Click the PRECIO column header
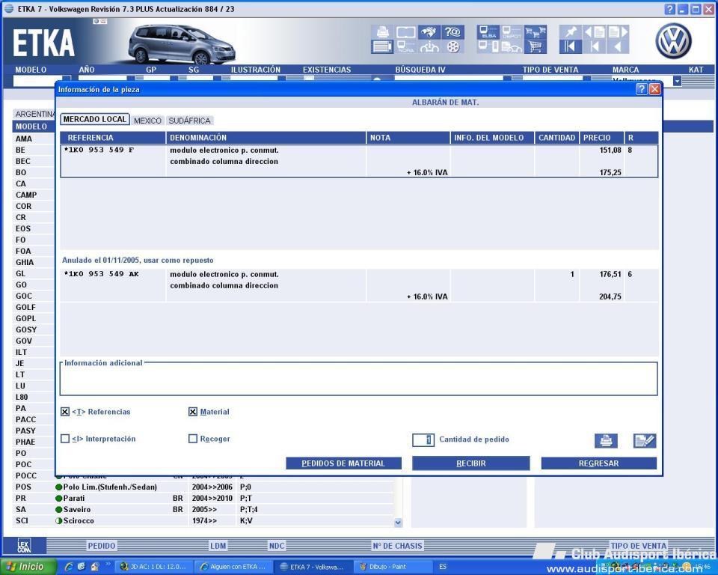718x575 pixels. pyautogui.click(x=601, y=138)
